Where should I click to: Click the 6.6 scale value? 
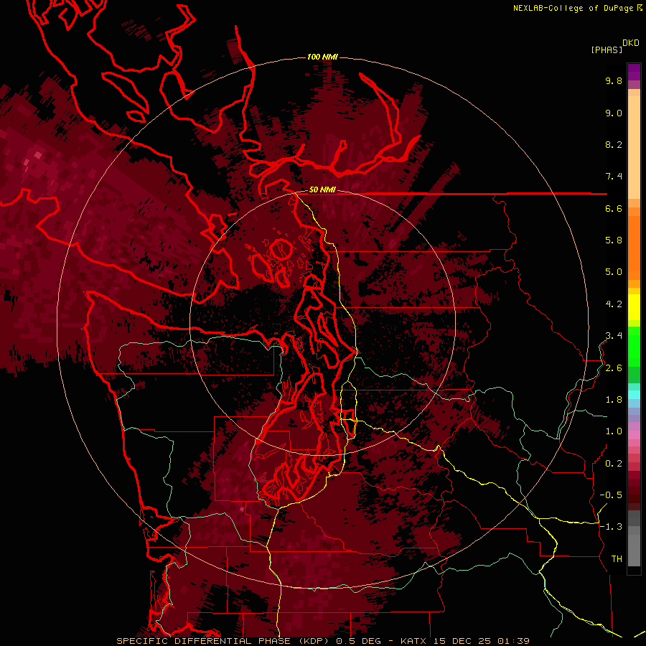614,208
